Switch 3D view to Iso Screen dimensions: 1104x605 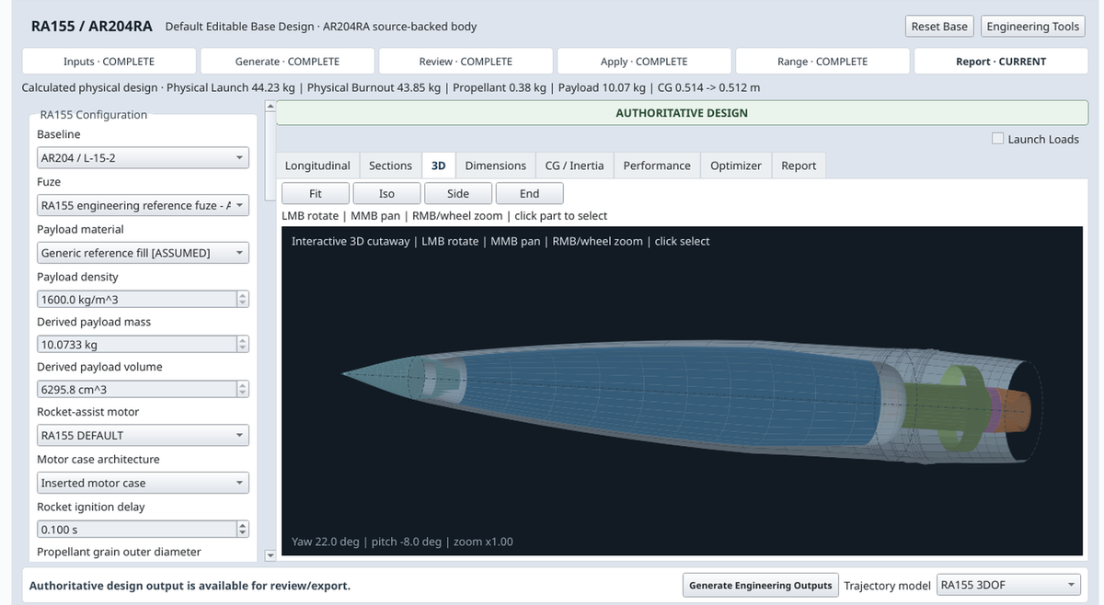coord(386,193)
